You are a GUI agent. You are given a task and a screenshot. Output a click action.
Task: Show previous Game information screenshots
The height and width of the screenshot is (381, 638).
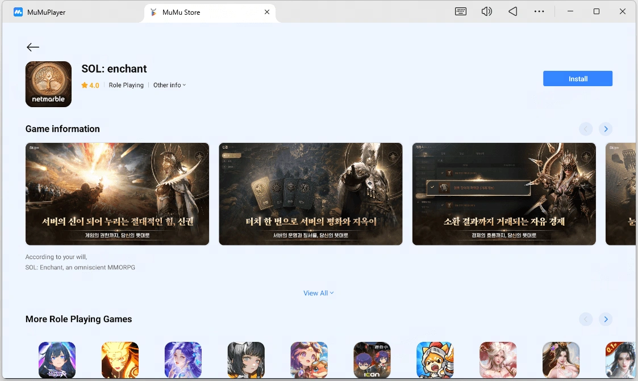[586, 129]
